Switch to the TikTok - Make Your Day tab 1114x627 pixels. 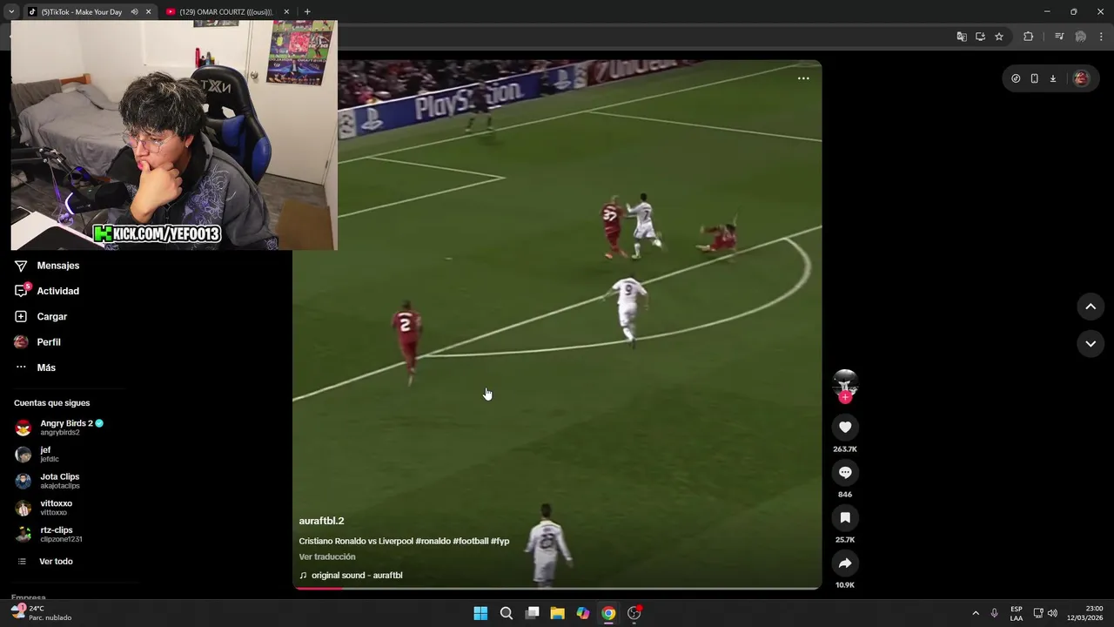(80, 12)
